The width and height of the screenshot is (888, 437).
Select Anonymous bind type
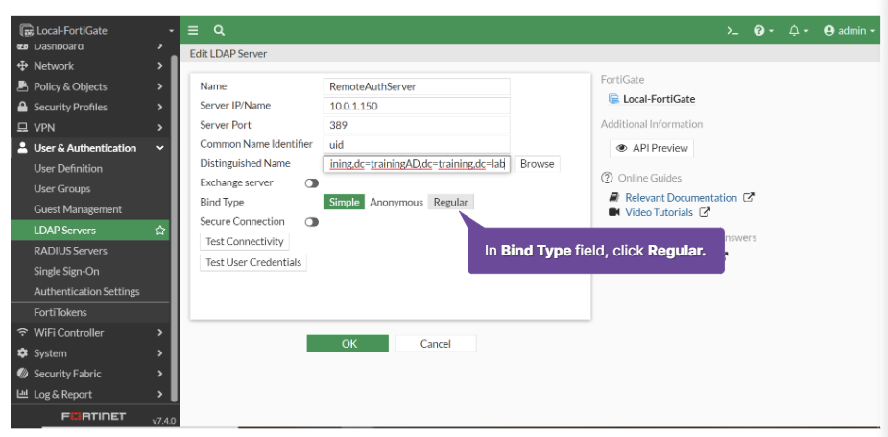click(x=396, y=202)
